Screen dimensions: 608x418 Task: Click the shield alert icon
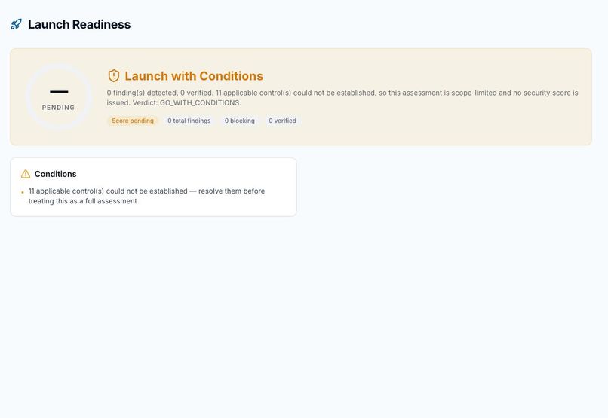[x=114, y=76]
